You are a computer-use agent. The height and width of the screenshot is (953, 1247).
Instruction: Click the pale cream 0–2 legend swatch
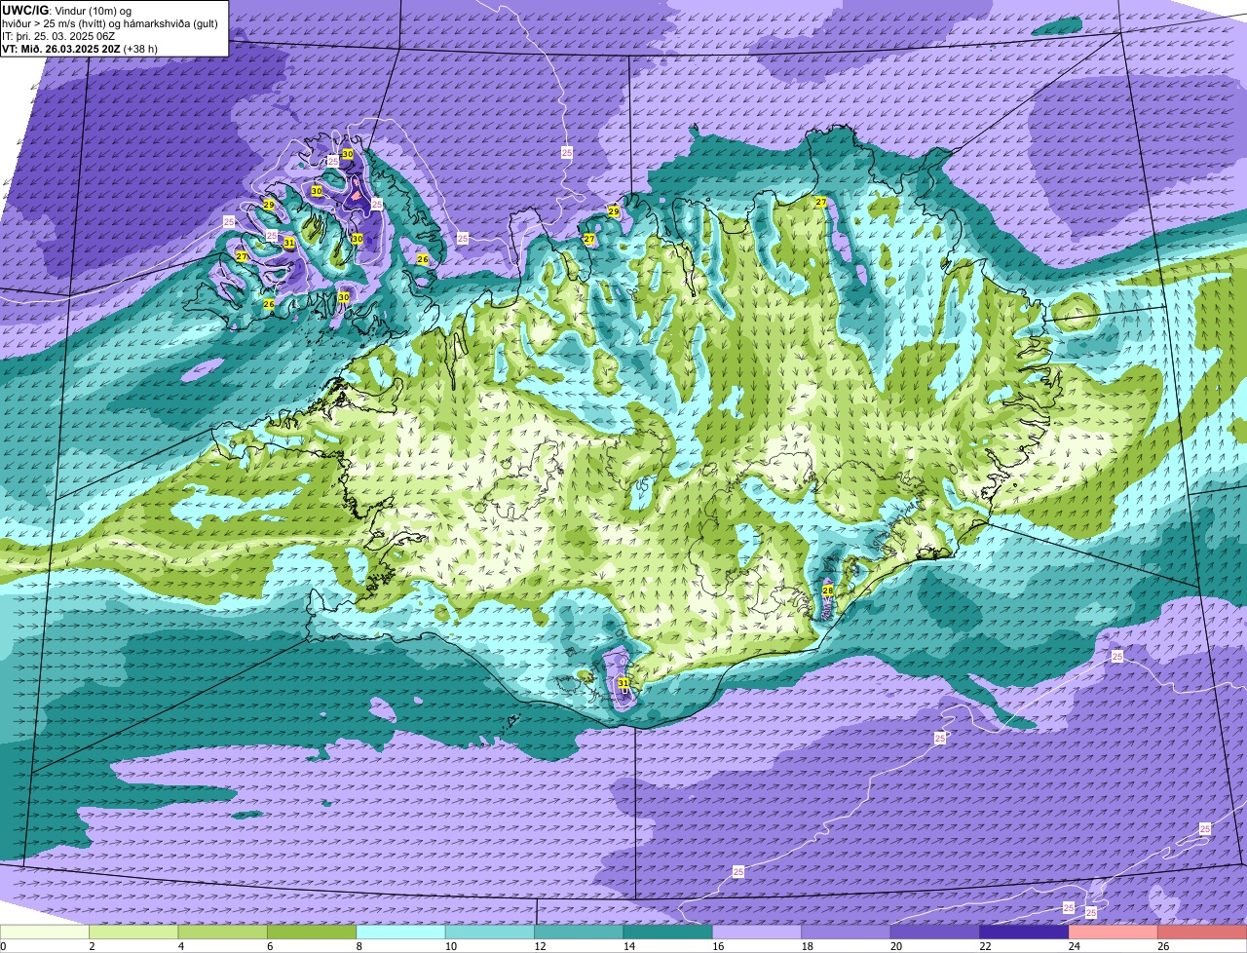point(45,933)
